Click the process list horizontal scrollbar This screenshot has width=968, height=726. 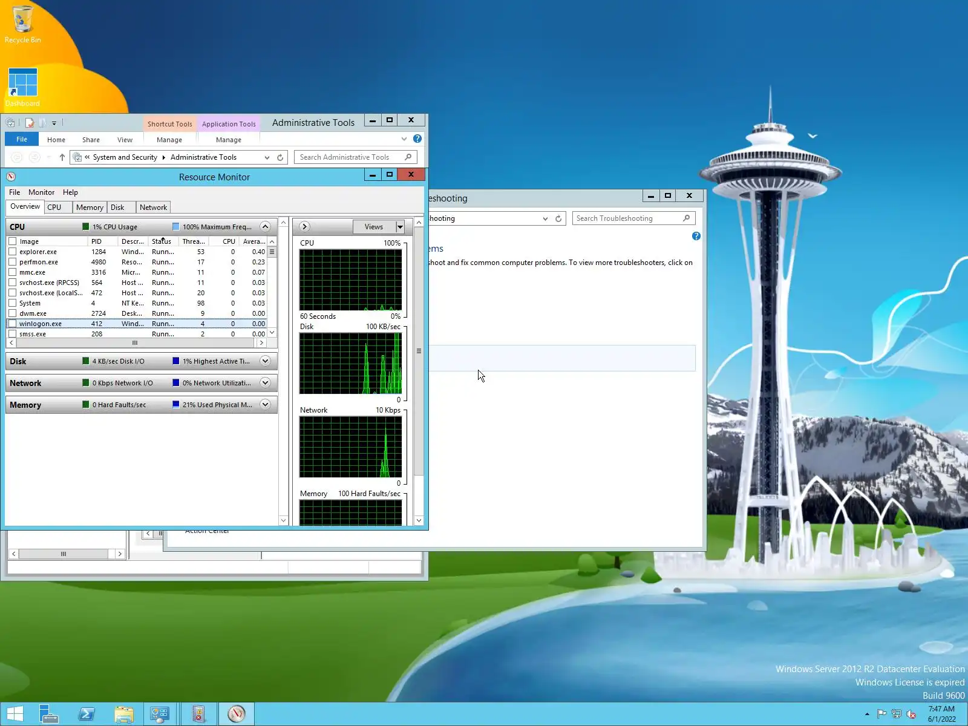[x=136, y=343]
